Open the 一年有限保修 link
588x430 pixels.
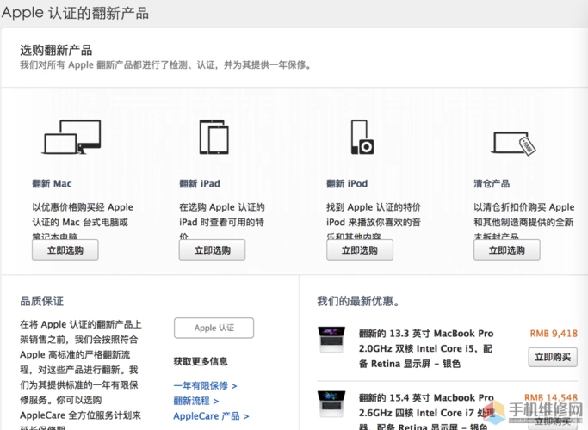tap(205, 386)
